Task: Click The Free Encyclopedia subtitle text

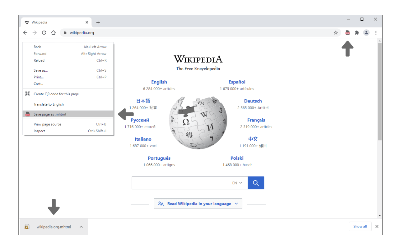Action: [198, 69]
